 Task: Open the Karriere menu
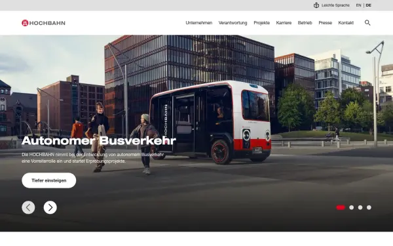tap(284, 23)
